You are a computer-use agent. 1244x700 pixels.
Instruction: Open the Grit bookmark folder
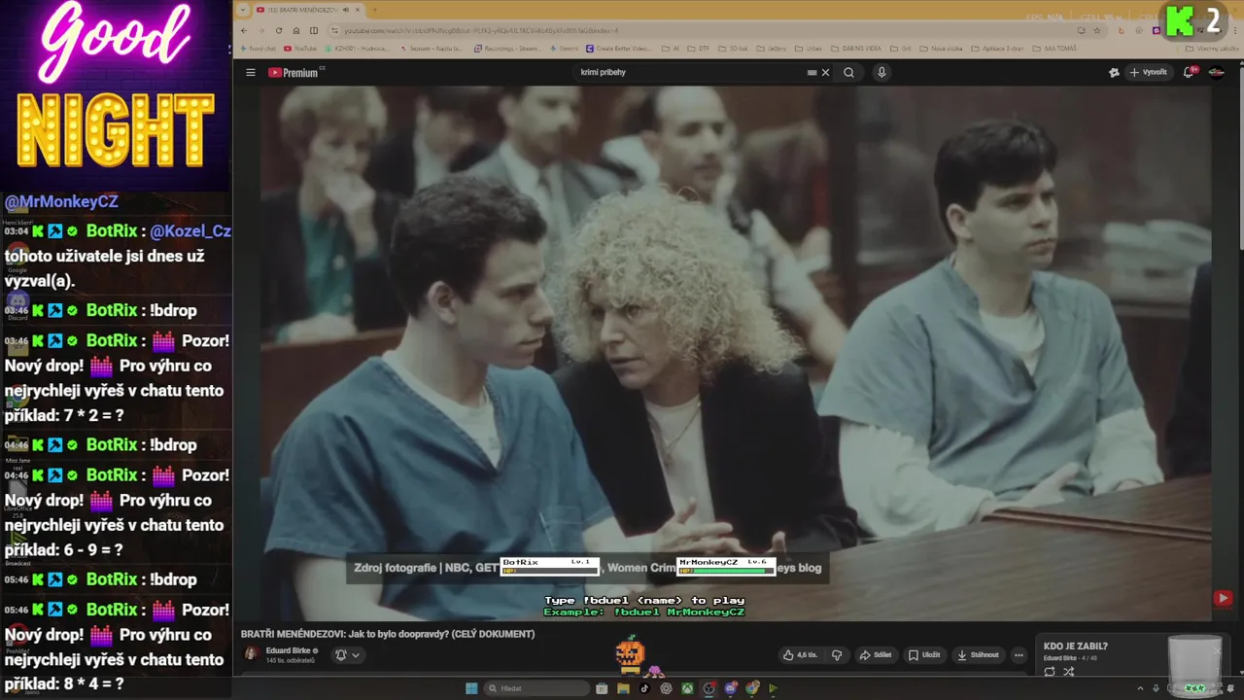[902, 48]
